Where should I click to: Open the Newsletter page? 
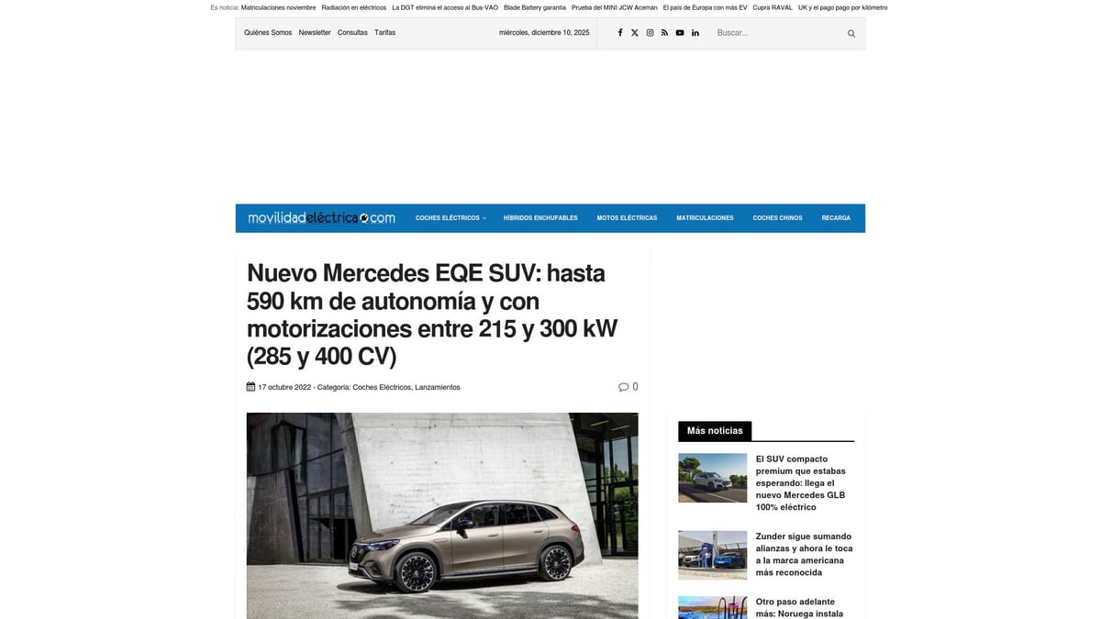pos(315,32)
